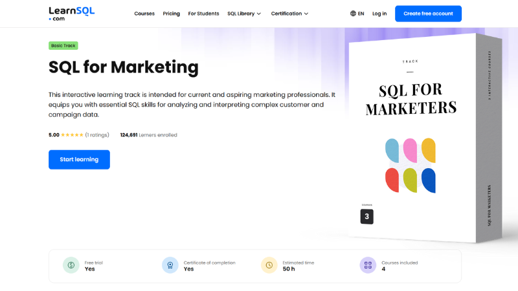The height and width of the screenshot is (291, 518).
Task: Expand the Certification dropdown chevron
Action: [306, 14]
